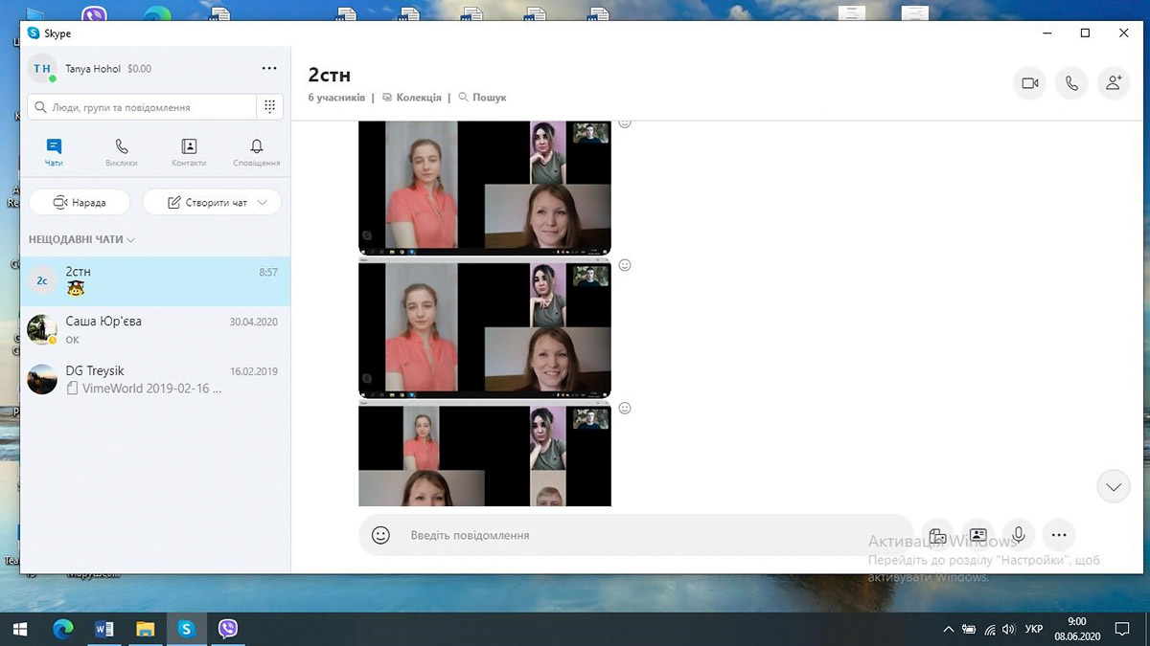Attach files using the add files icon
The height and width of the screenshot is (646, 1150).
click(x=937, y=535)
